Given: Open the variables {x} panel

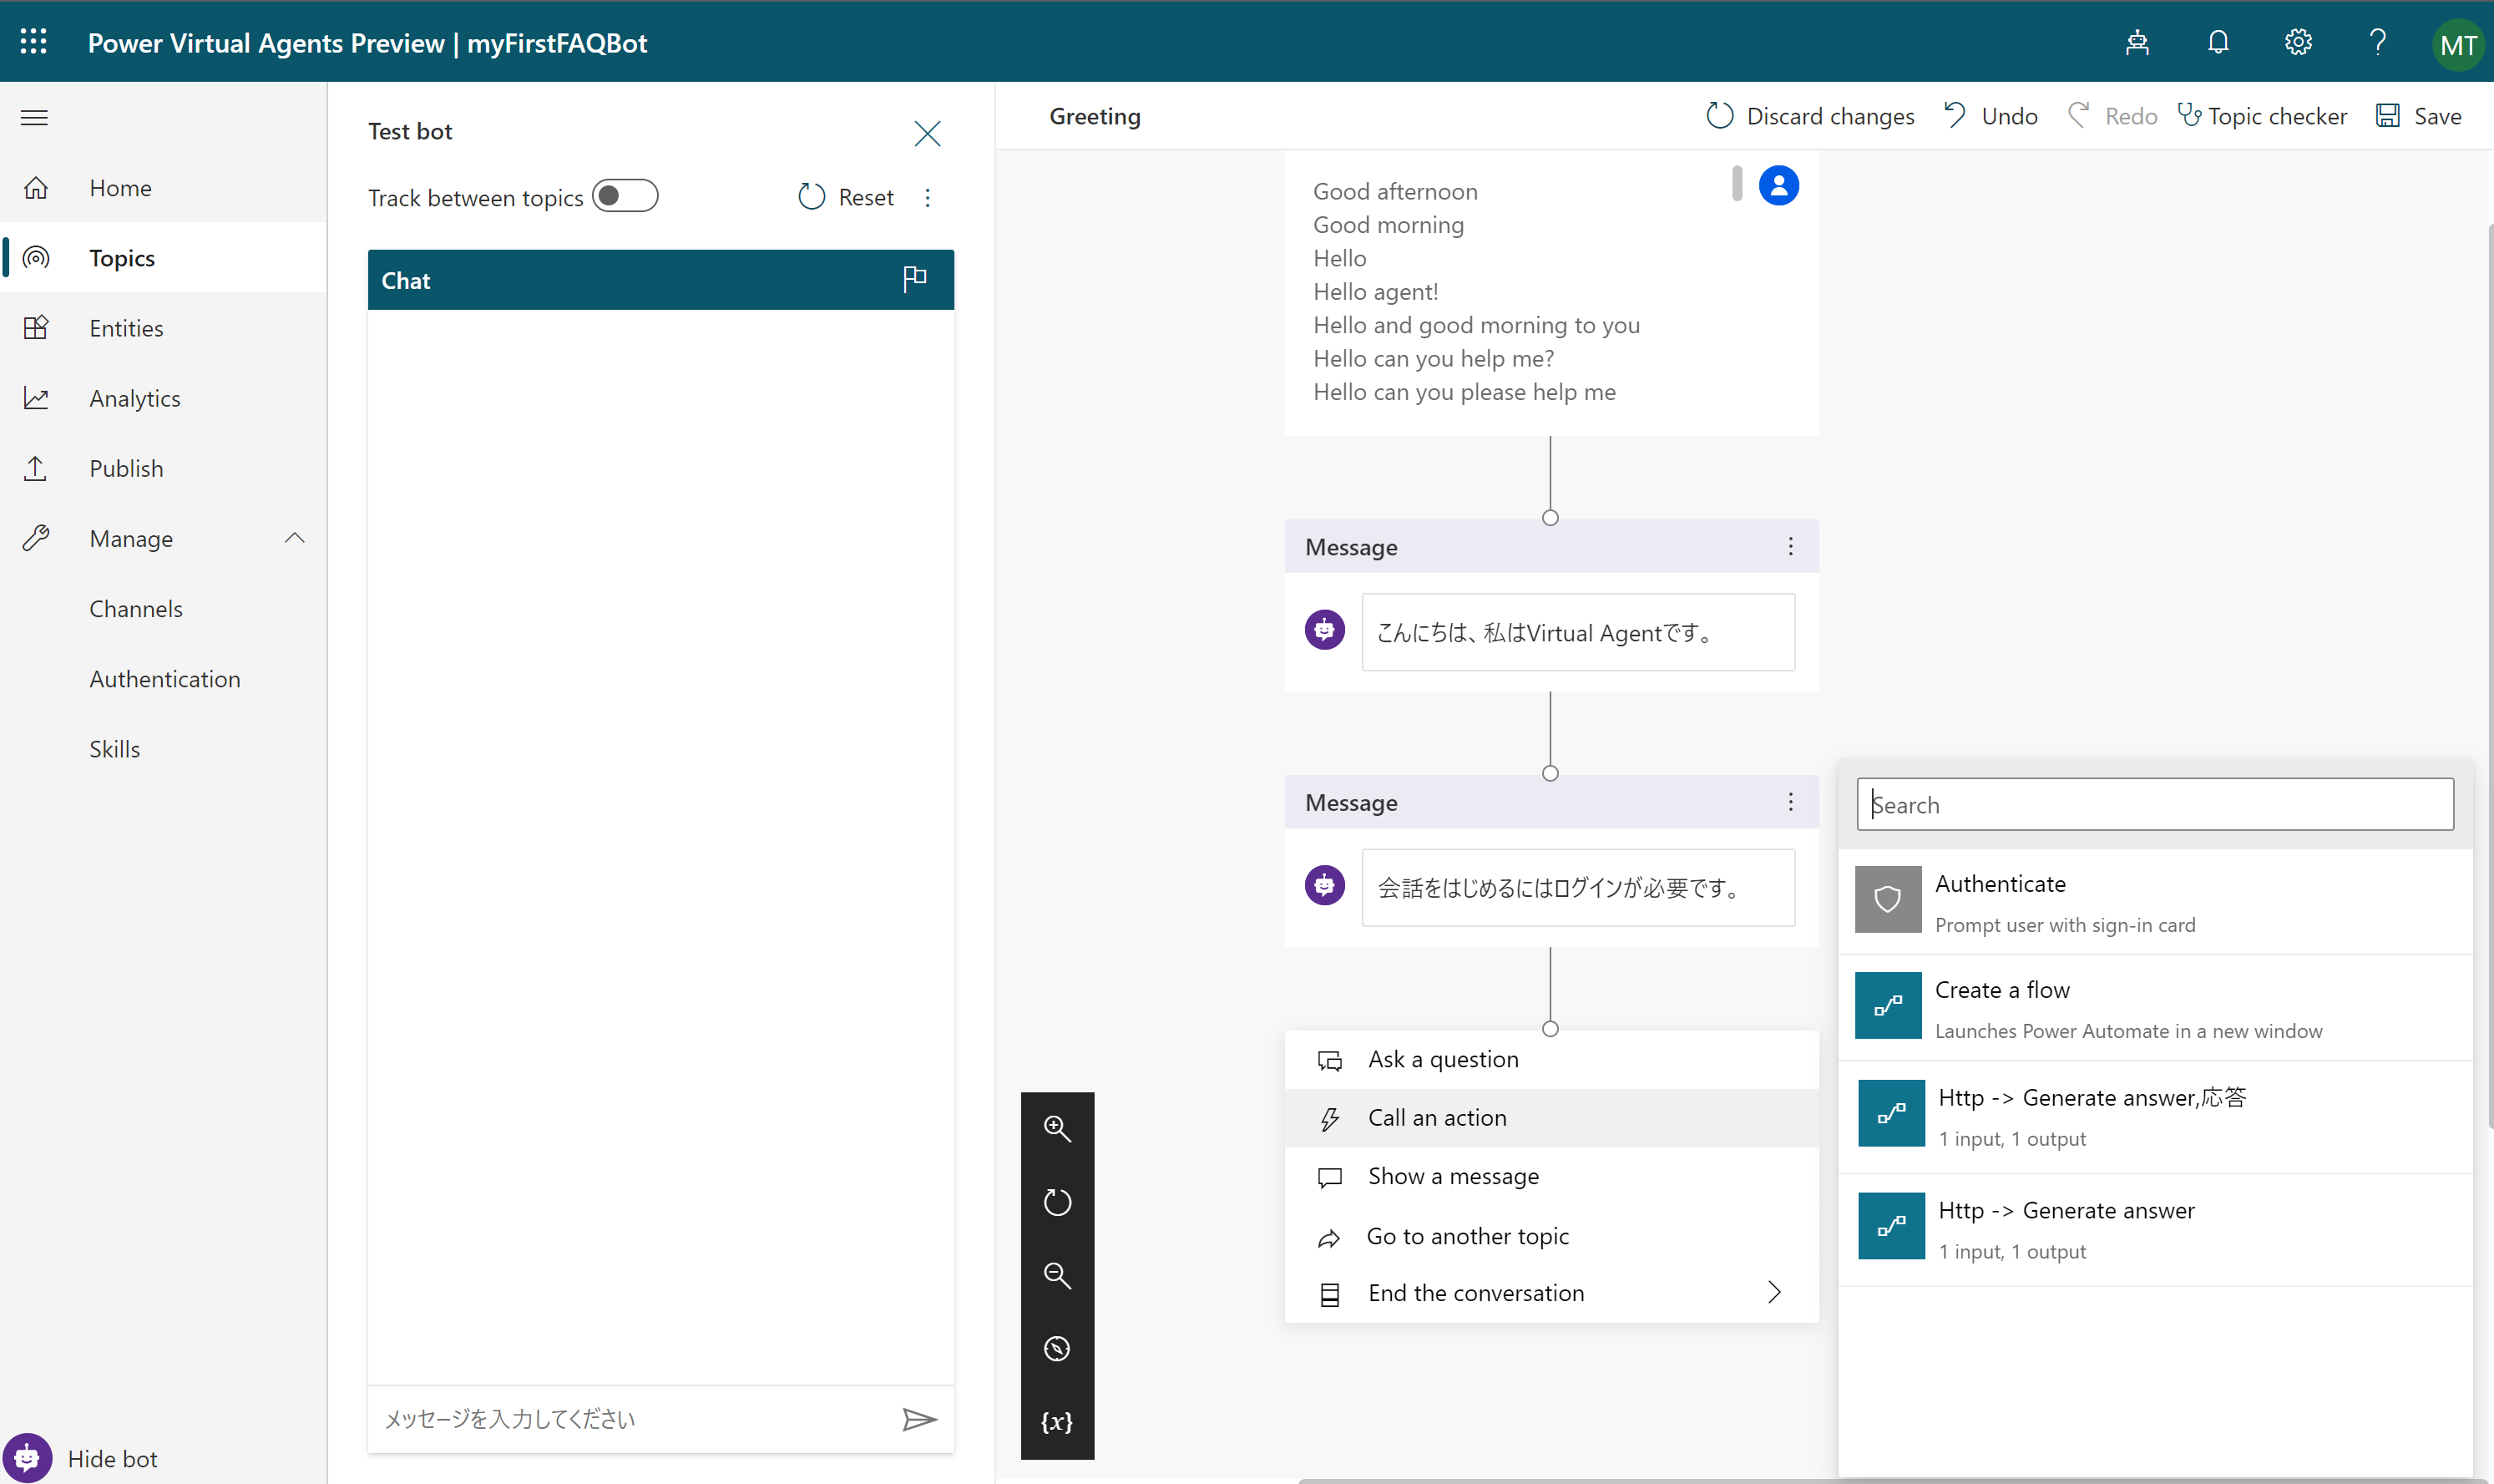Looking at the screenshot, I should pos(1056,1421).
